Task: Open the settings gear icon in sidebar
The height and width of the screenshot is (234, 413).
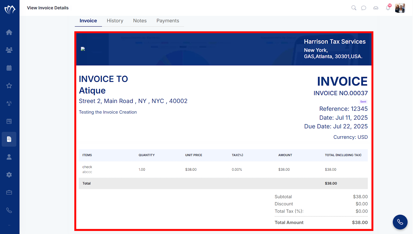Action: [x=9, y=175]
